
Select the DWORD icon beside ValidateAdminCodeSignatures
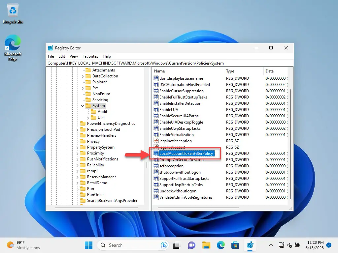156,197
